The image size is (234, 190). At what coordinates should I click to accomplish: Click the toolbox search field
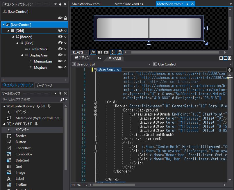[31, 100]
